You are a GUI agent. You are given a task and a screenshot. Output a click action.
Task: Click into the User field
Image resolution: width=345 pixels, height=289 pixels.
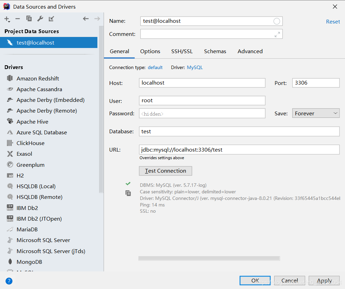pos(202,100)
